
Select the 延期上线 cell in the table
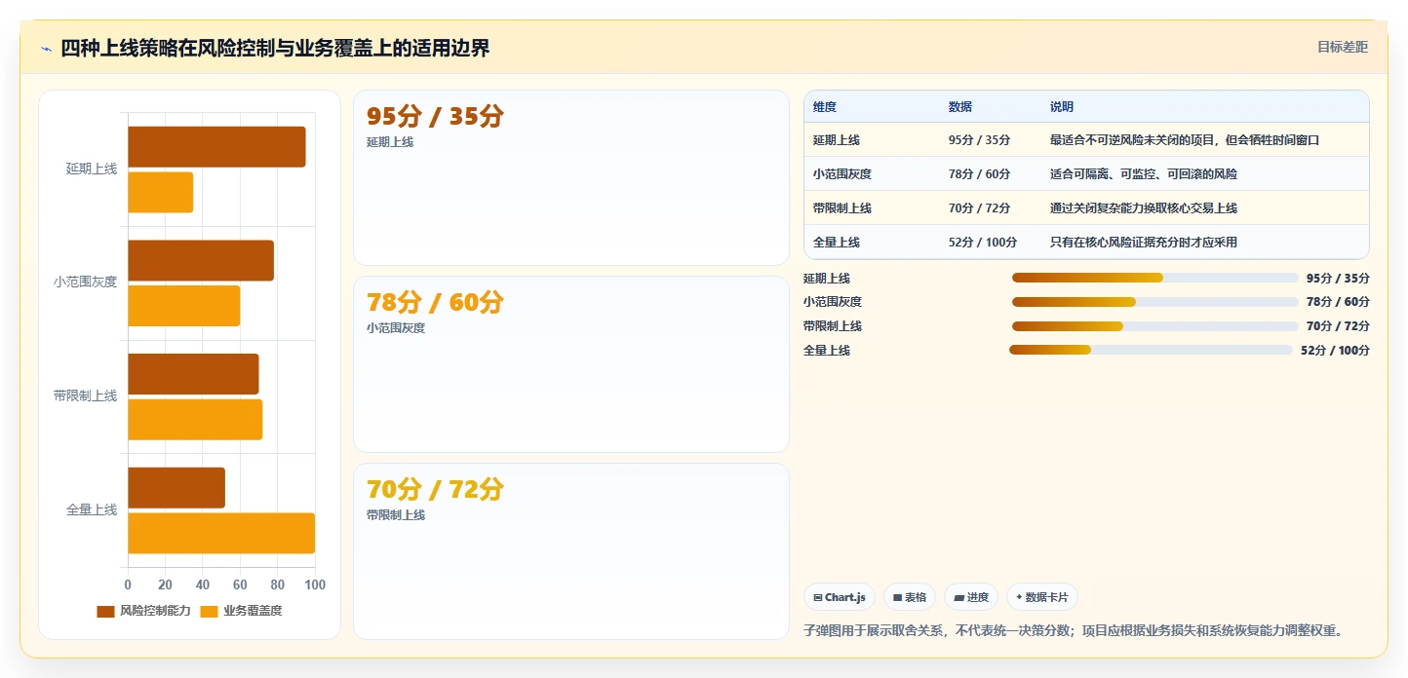(x=837, y=140)
